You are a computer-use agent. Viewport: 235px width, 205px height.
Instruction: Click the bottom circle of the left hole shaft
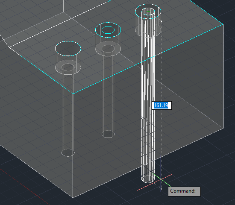[68, 153]
